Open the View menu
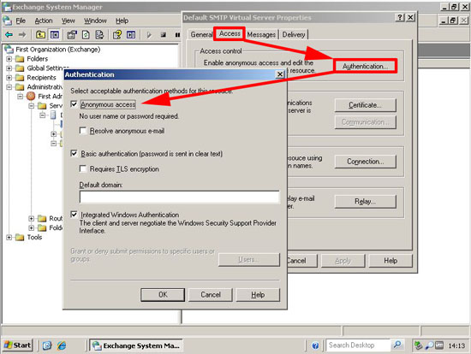The image size is (471, 354). (x=69, y=21)
